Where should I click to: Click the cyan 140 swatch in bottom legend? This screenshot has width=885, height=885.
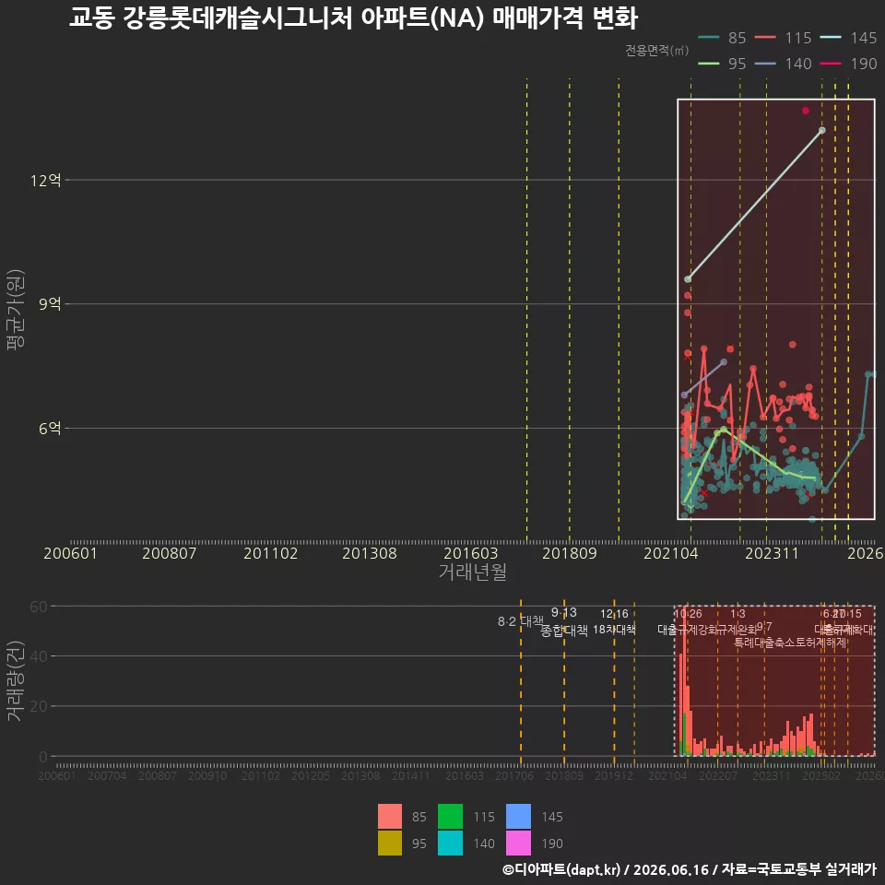451,843
